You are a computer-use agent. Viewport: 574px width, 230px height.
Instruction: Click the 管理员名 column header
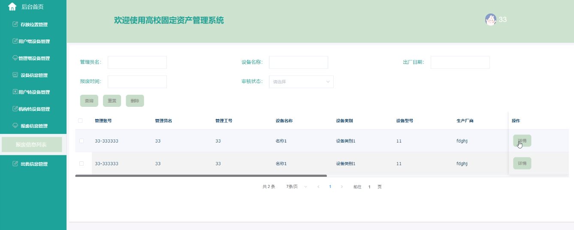tap(163, 121)
